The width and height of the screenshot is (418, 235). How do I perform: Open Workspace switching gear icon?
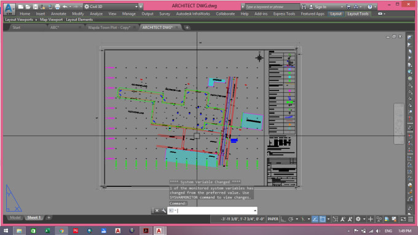point(358,219)
